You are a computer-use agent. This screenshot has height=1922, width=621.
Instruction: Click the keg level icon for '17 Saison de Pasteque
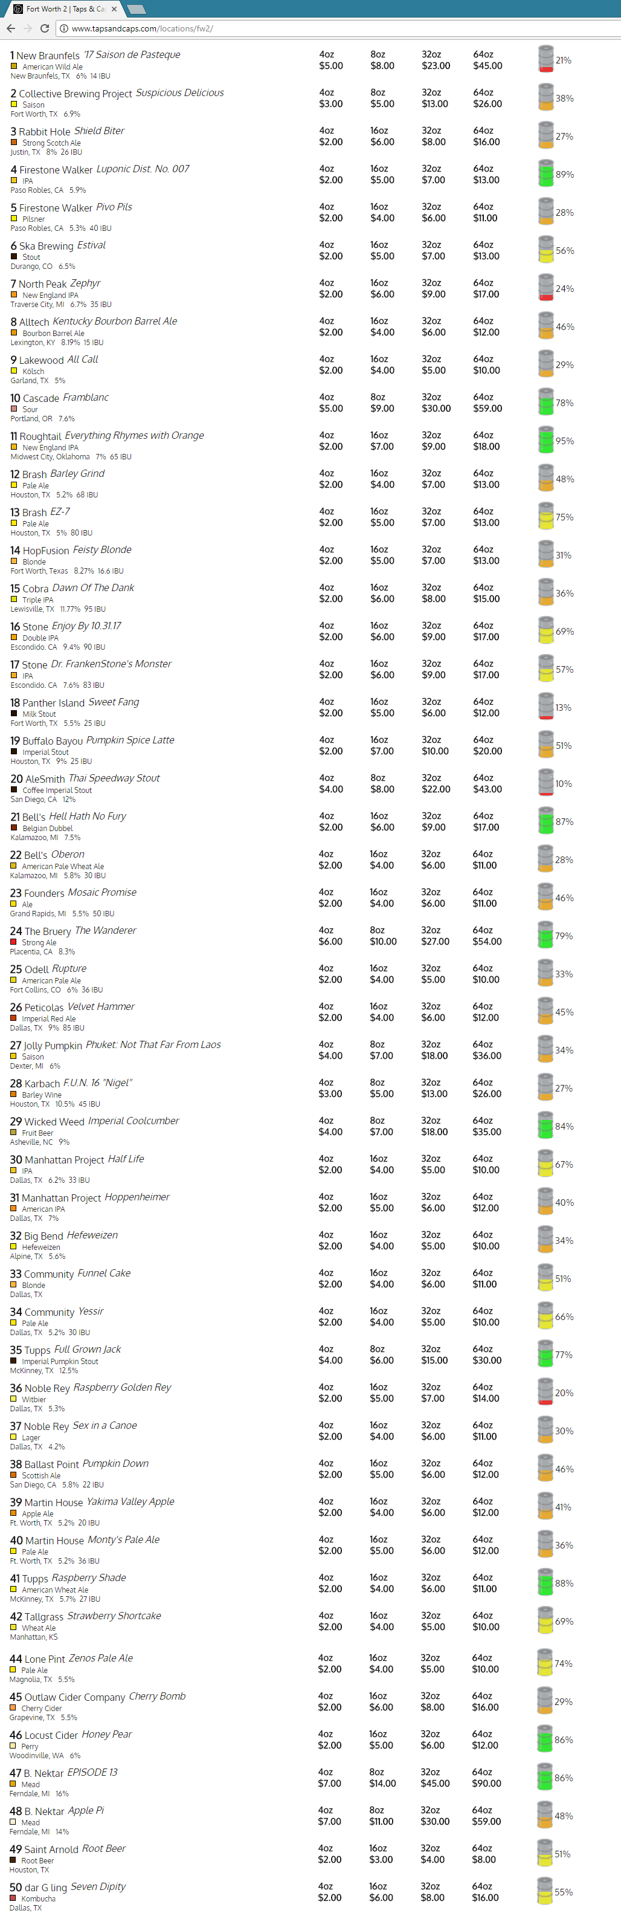pyautogui.click(x=545, y=60)
